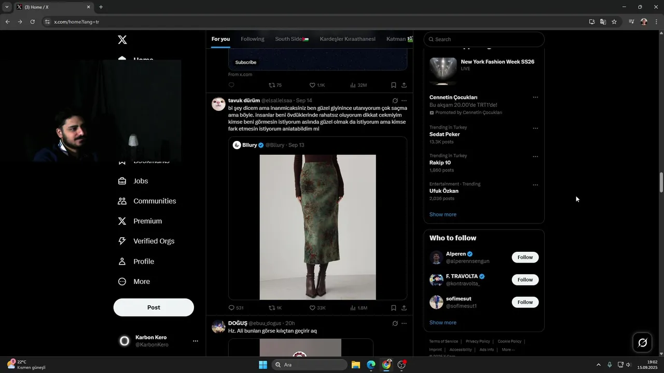Open Premium from the sidebar
Screen dimensions: 664x373
[140, 221]
